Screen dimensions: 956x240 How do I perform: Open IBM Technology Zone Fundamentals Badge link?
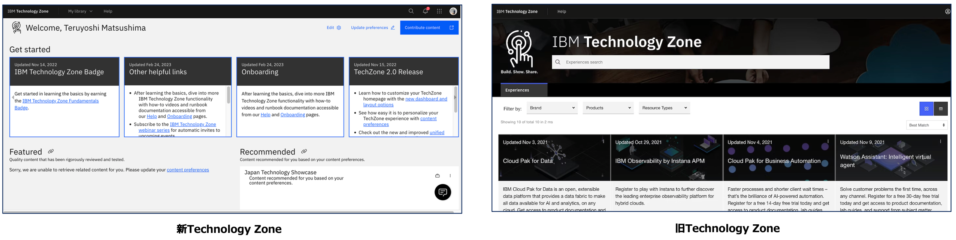pos(57,104)
